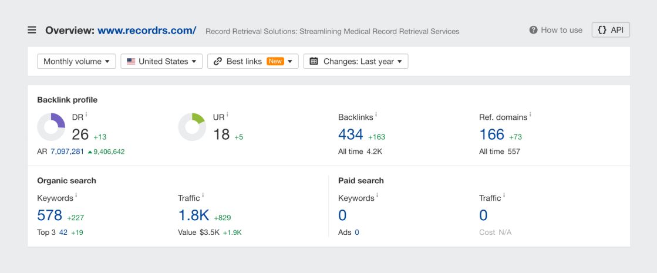Open the paid search Traffic 0 value
The height and width of the screenshot is (273, 657).
483,215
